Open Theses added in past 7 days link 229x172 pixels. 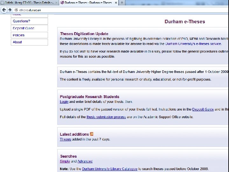66,139
